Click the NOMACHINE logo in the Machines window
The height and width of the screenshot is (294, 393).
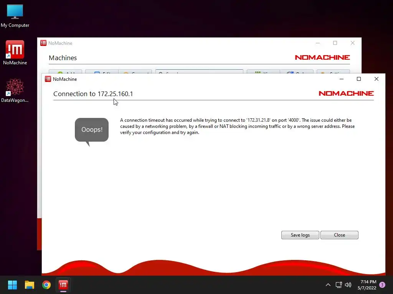[x=322, y=57]
